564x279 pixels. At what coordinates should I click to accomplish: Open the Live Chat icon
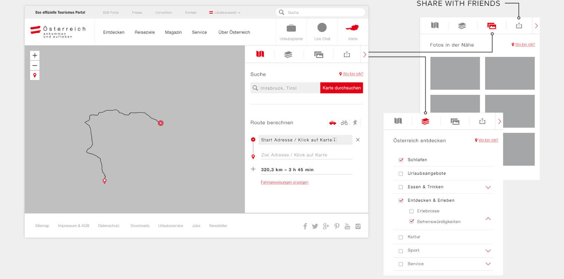tap(322, 28)
